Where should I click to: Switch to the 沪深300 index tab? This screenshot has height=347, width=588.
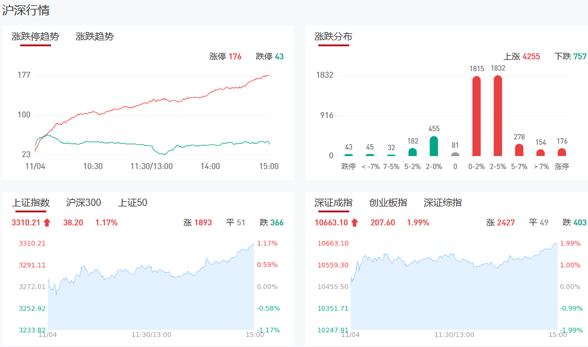tap(83, 203)
